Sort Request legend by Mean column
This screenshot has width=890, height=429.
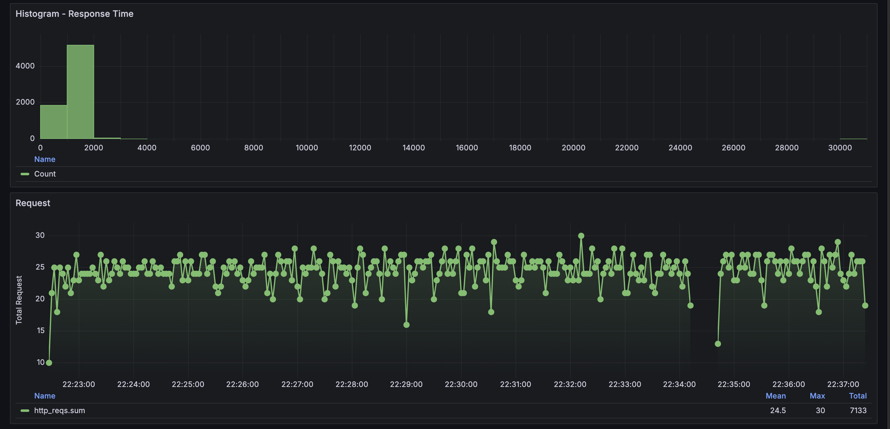coord(775,396)
